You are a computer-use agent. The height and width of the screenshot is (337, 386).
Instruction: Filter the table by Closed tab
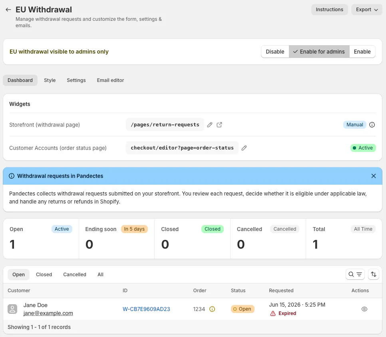tap(44, 275)
